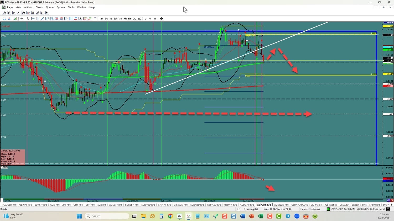This screenshot has width=394, height=221.
Task: Open the green chart indicator icon
Action: click(15, 19)
